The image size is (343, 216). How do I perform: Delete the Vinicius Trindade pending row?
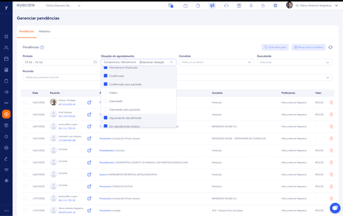pos(331,103)
